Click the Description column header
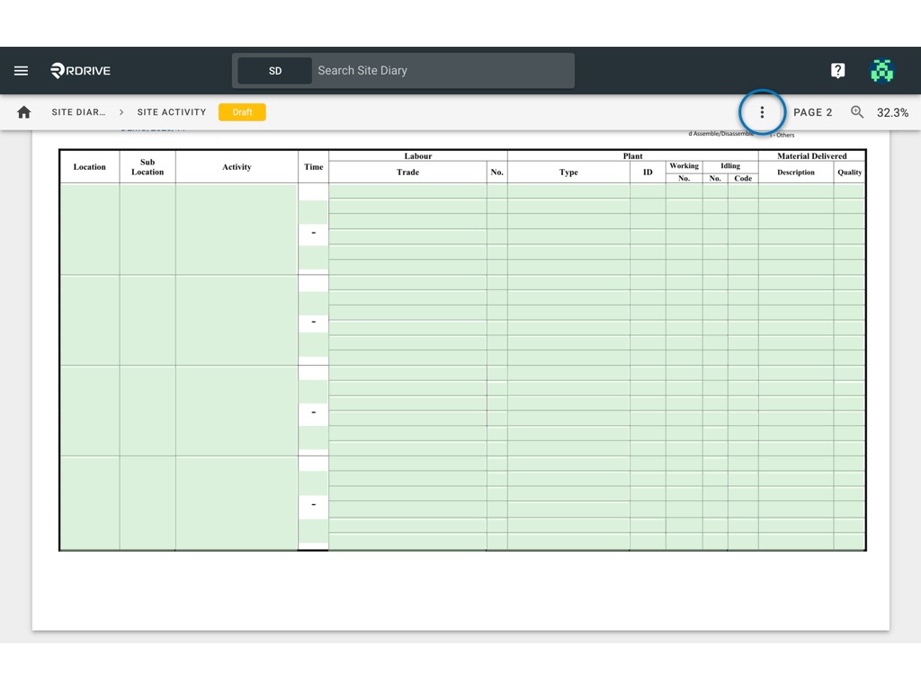 pos(796,172)
